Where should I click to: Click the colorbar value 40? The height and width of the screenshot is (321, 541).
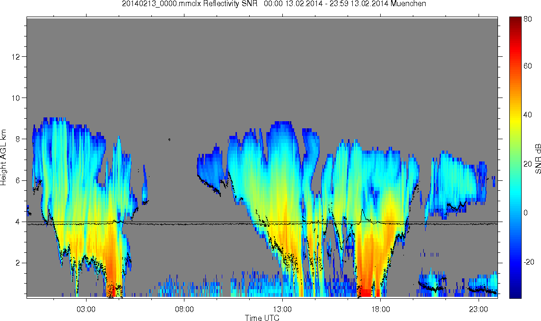pyautogui.click(x=528, y=115)
